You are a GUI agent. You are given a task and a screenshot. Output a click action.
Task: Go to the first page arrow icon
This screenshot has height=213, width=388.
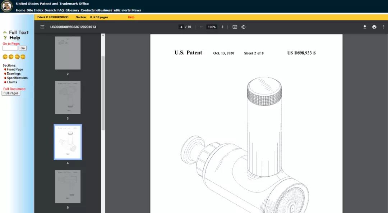pos(5,57)
